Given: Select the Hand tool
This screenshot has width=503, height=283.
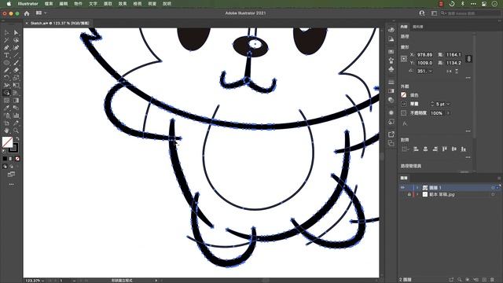Looking at the screenshot, I should pos(6,130).
